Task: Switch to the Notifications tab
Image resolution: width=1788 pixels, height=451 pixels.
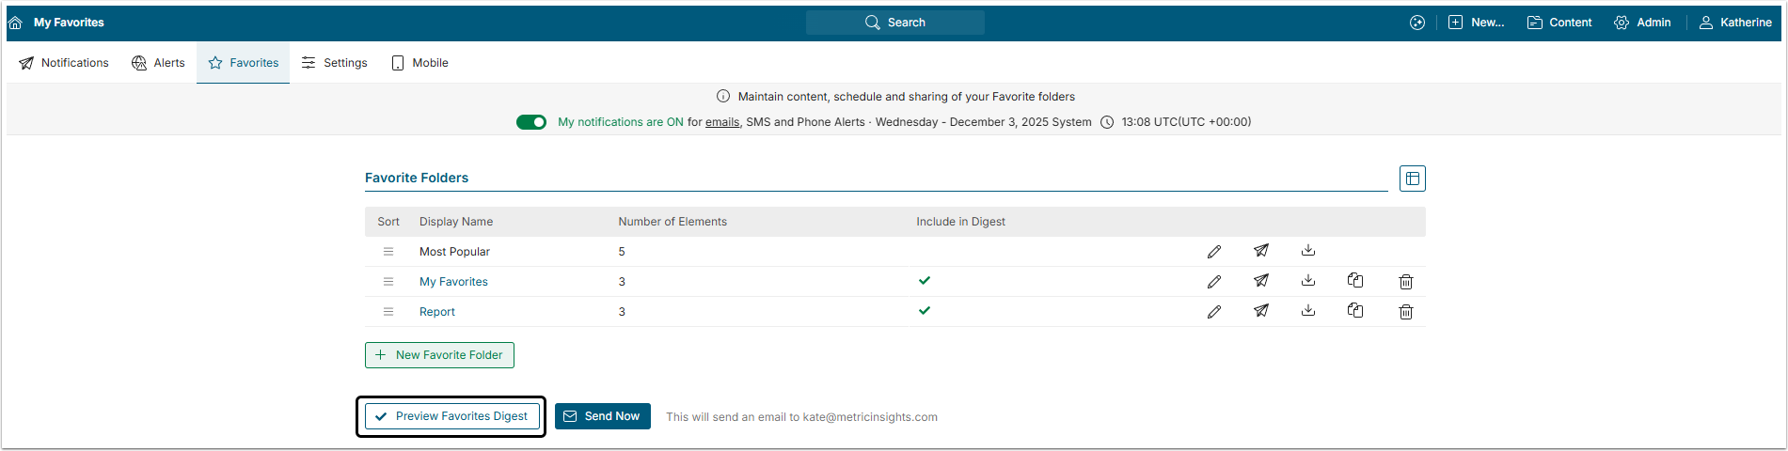Action: pos(64,63)
